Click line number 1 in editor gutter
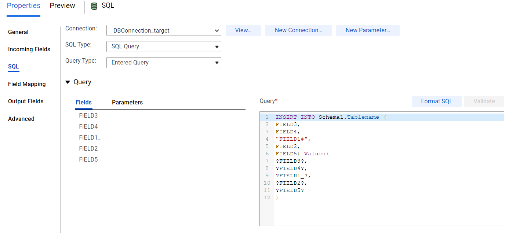The width and height of the screenshot is (509, 233). click(x=267, y=117)
